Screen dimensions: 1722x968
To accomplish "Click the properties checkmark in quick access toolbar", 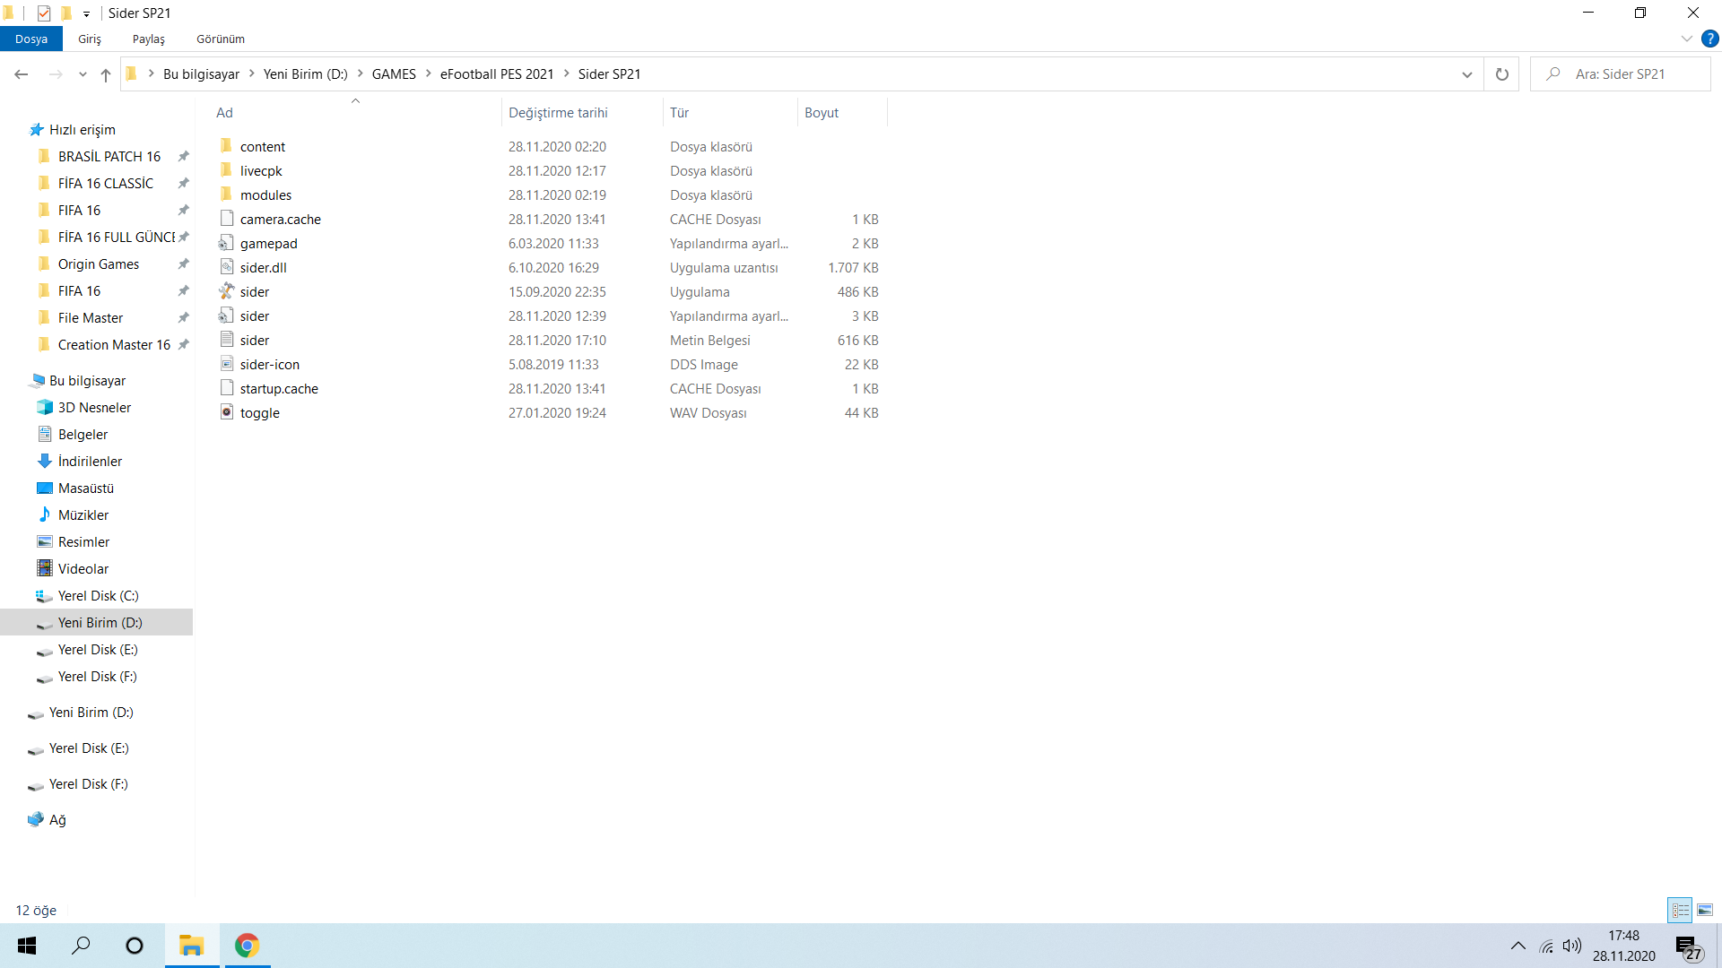I will point(44,13).
